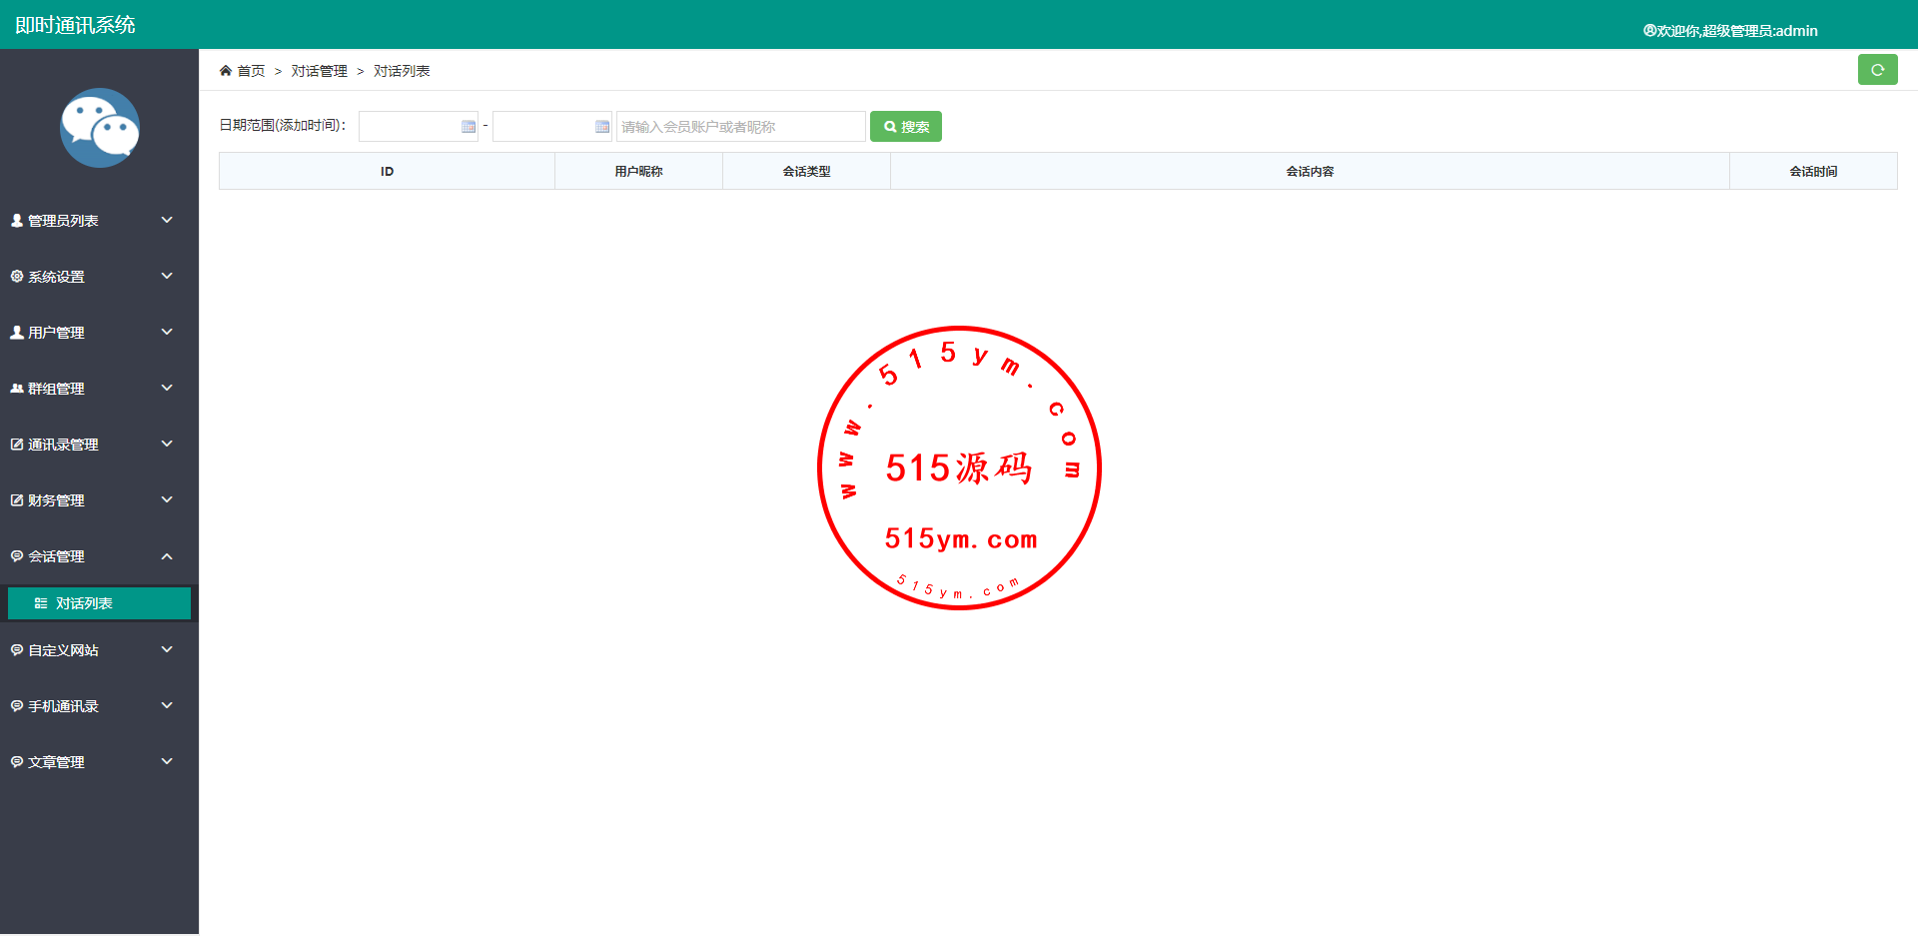Click the gear icon beside 系统设置
This screenshot has width=1918, height=936.
pyautogui.click(x=17, y=277)
